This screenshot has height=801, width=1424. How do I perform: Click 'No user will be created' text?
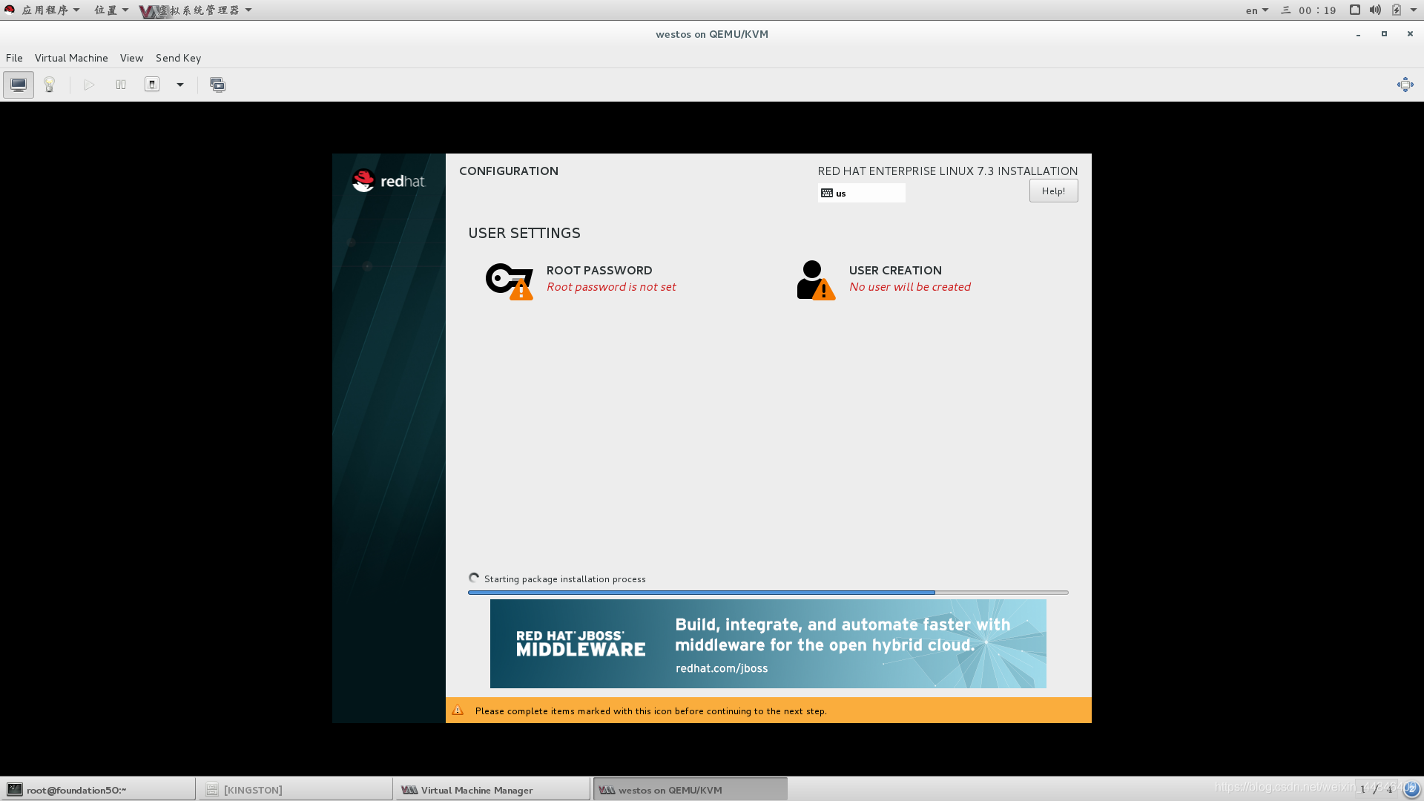[x=909, y=287]
